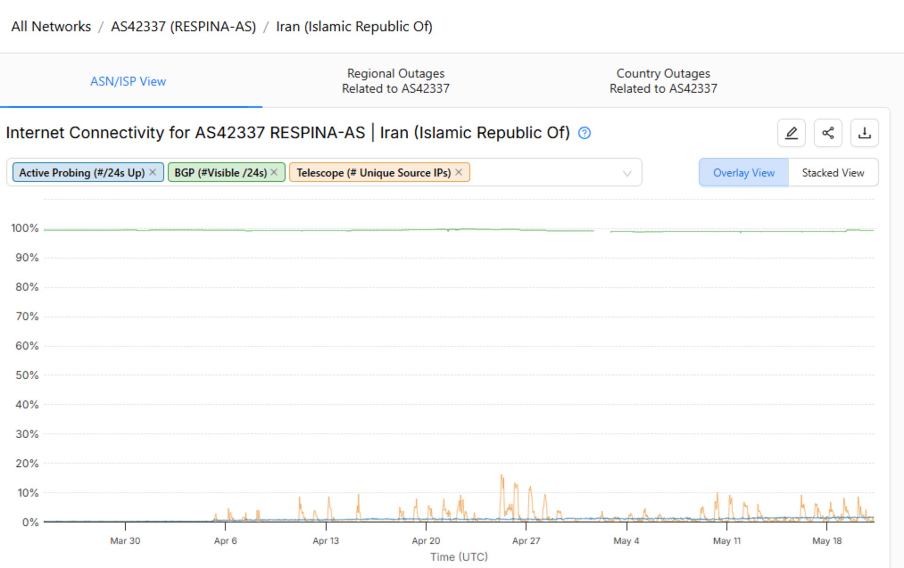Open AS42337 (RESPINA-AS) breadcrumb link
Screen dimensions: 904x568
click(x=183, y=27)
